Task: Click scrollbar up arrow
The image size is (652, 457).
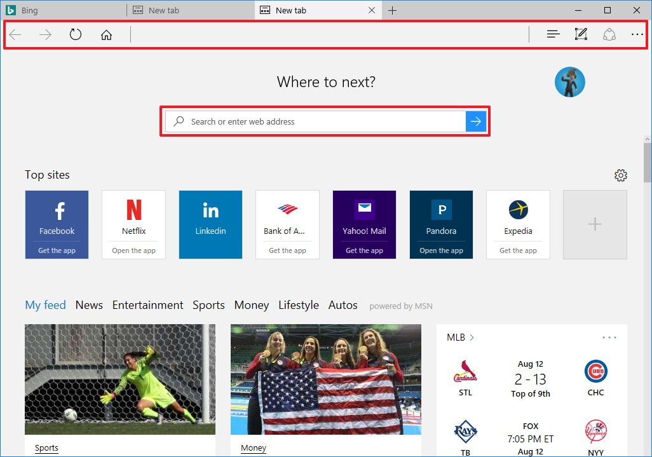Action: 648,139
